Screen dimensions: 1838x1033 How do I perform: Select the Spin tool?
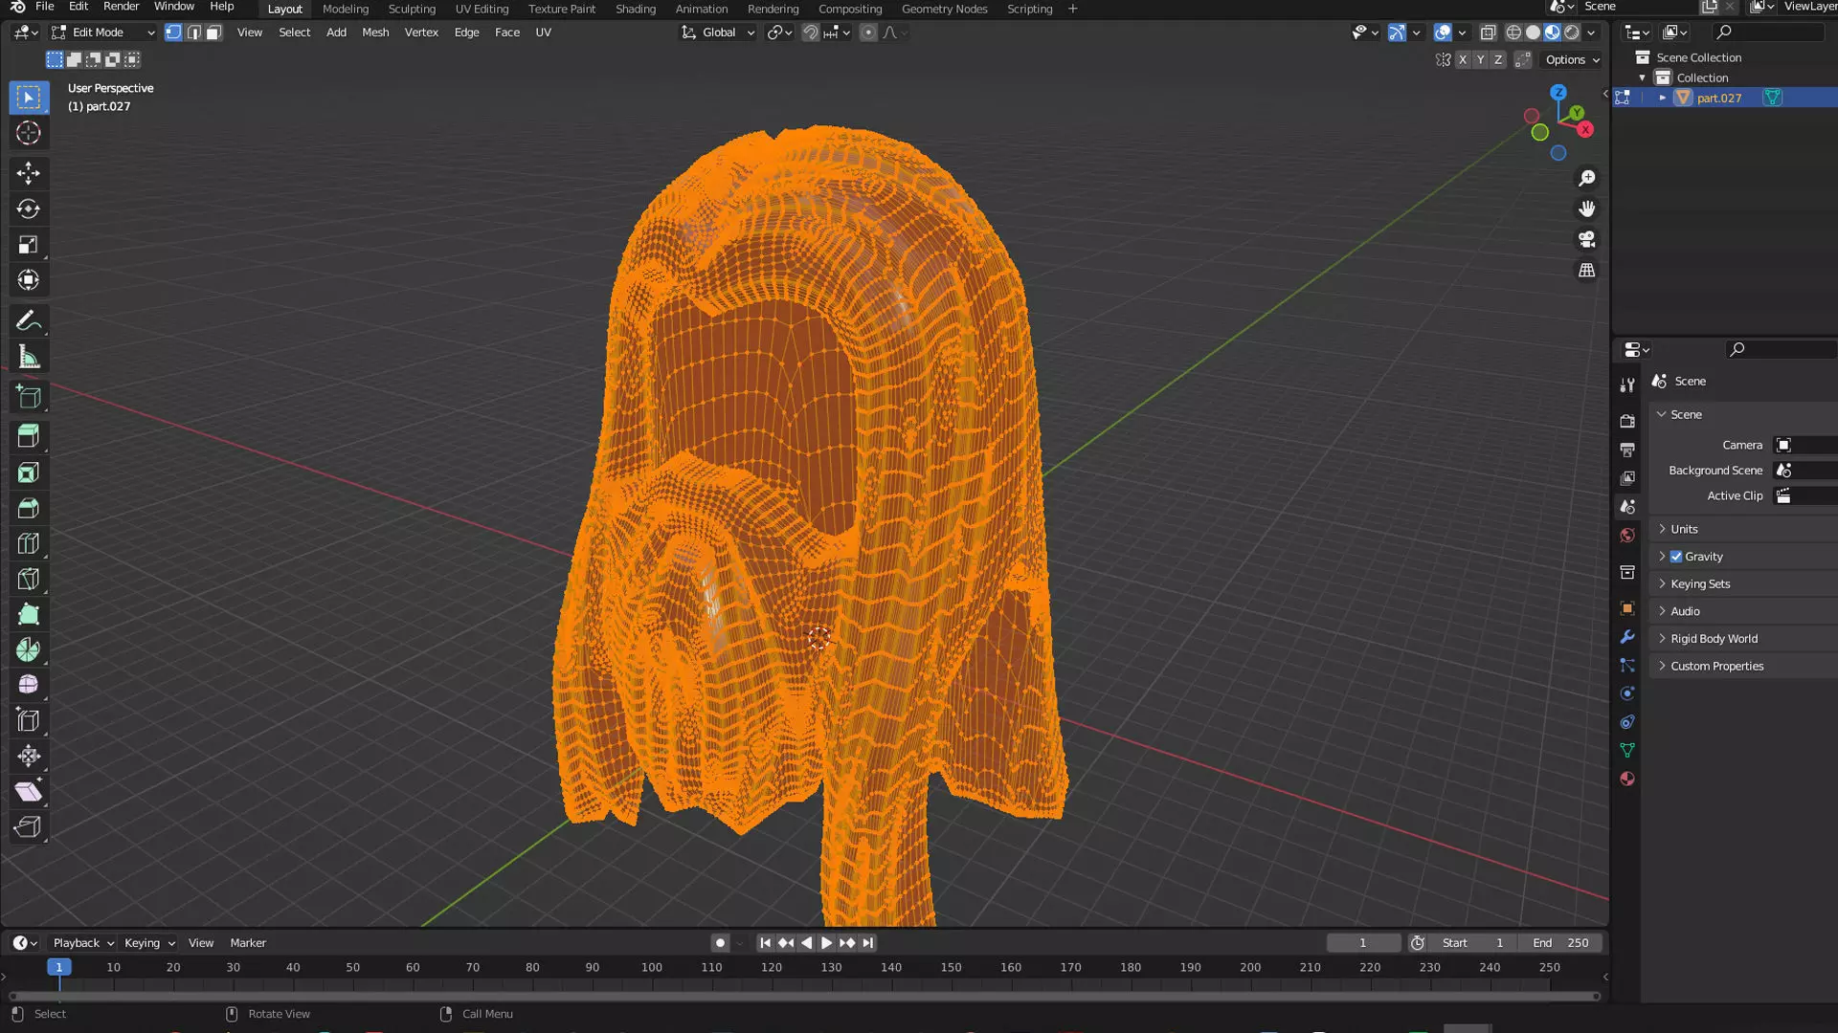29,649
